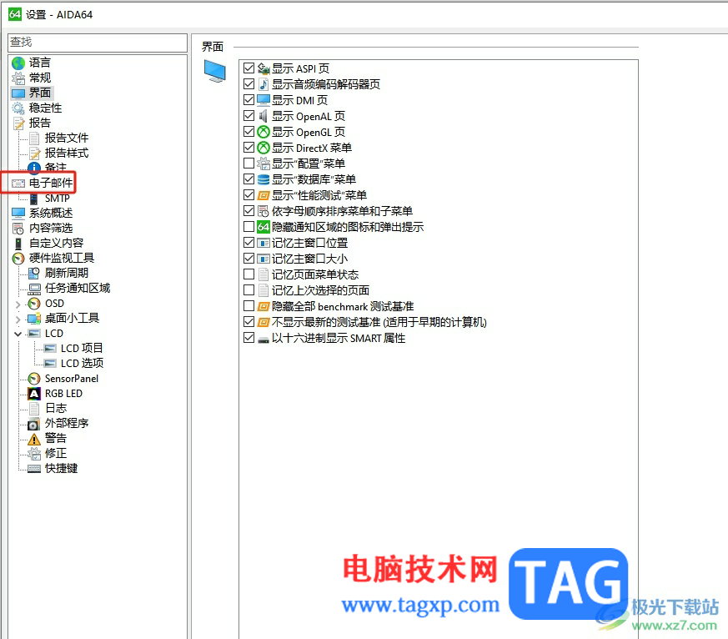Click the clock icon beside 刷新周期

[x=34, y=273]
